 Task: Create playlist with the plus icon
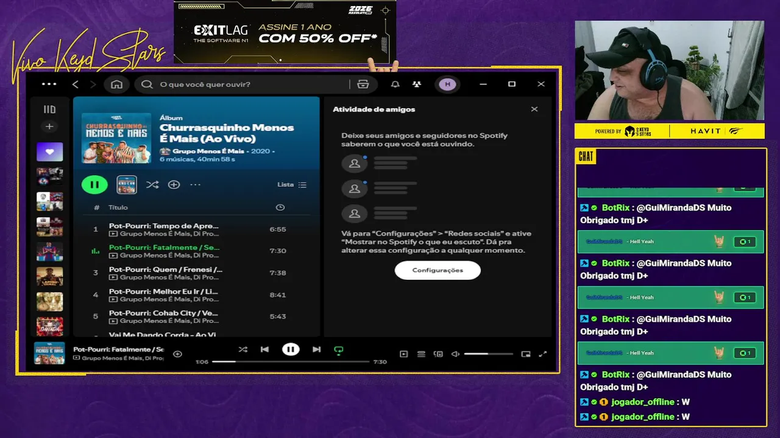click(x=49, y=127)
